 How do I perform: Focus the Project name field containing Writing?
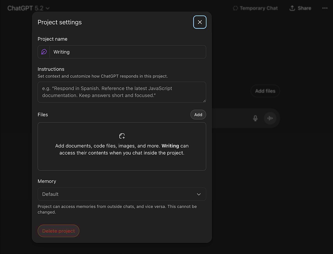click(x=128, y=52)
